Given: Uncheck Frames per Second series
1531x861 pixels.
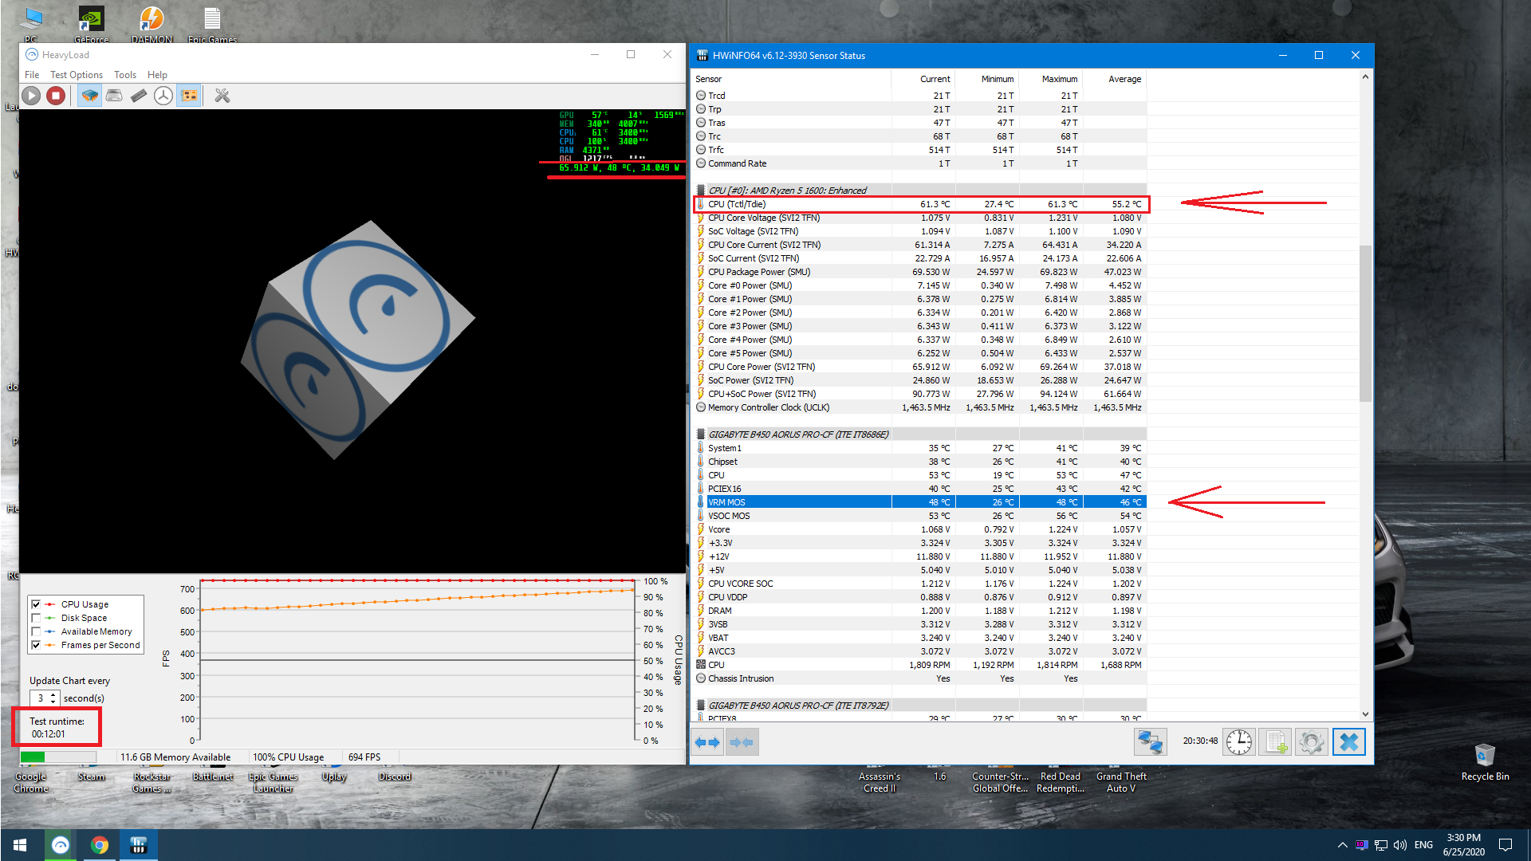Looking at the screenshot, I should click(x=36, y=645).
